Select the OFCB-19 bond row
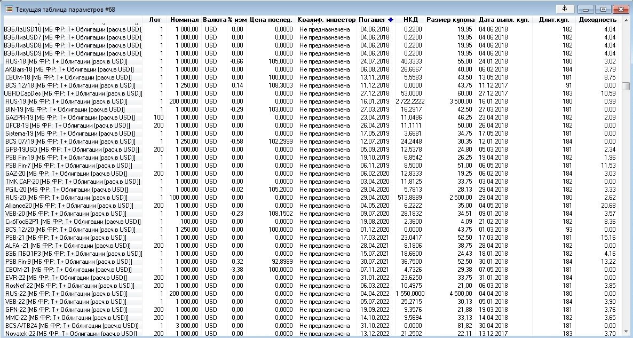This screenshot has height=338, width=633. pos(311,125)
